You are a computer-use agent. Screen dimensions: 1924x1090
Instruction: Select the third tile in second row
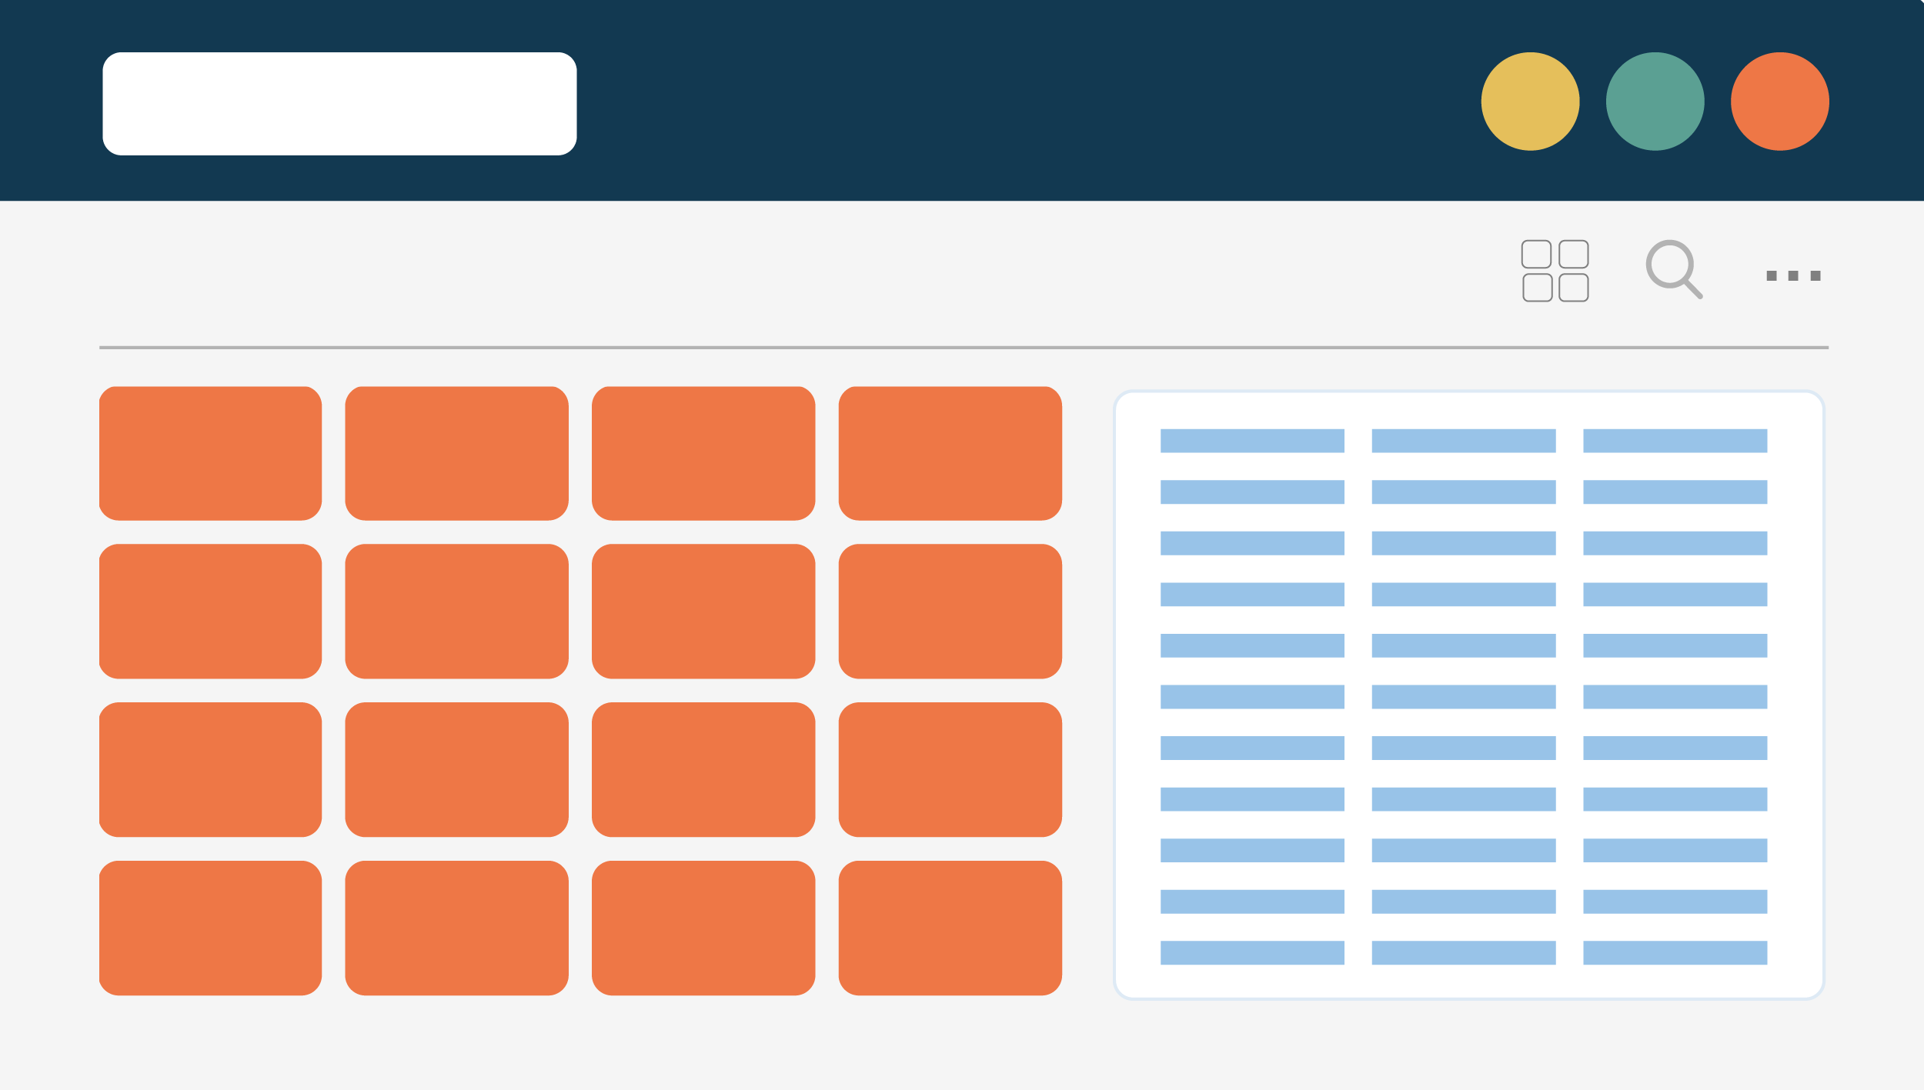pos(703,612)
